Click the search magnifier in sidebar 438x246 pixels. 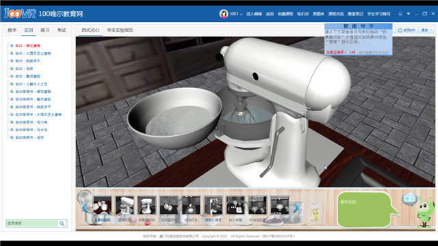(62, 223)
